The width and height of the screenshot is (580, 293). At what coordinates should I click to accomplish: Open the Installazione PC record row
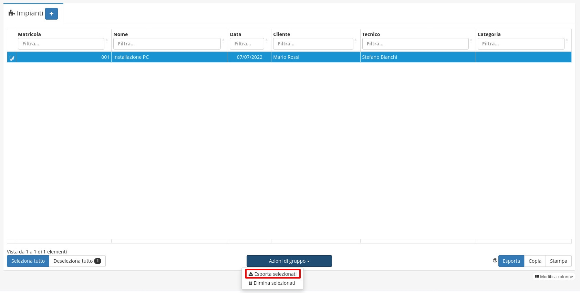click(169, 57)
